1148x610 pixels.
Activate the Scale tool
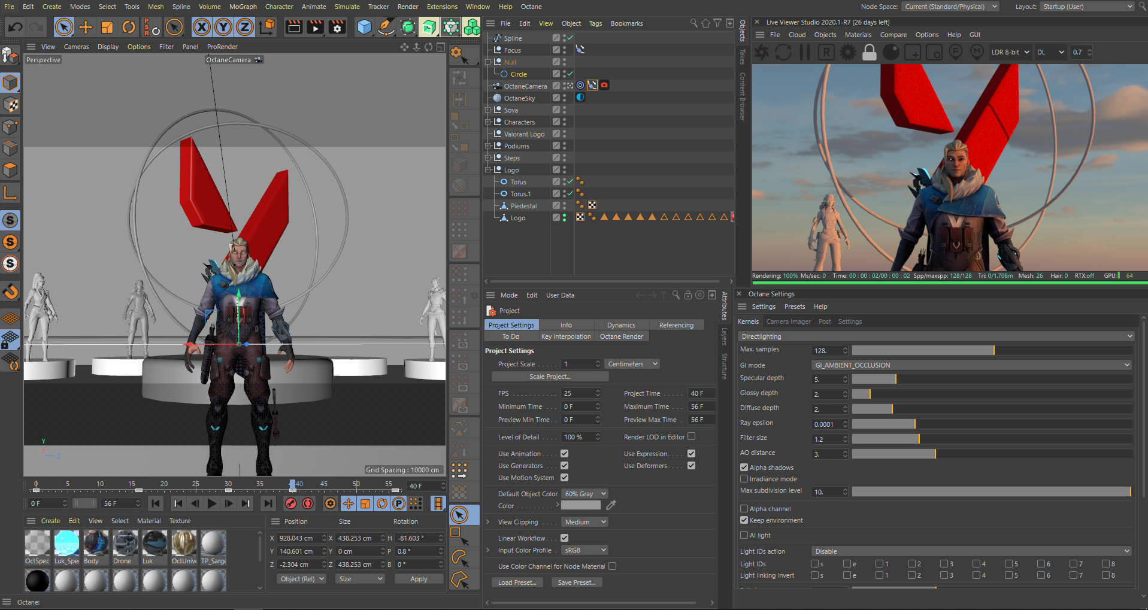tap(107, 27)
